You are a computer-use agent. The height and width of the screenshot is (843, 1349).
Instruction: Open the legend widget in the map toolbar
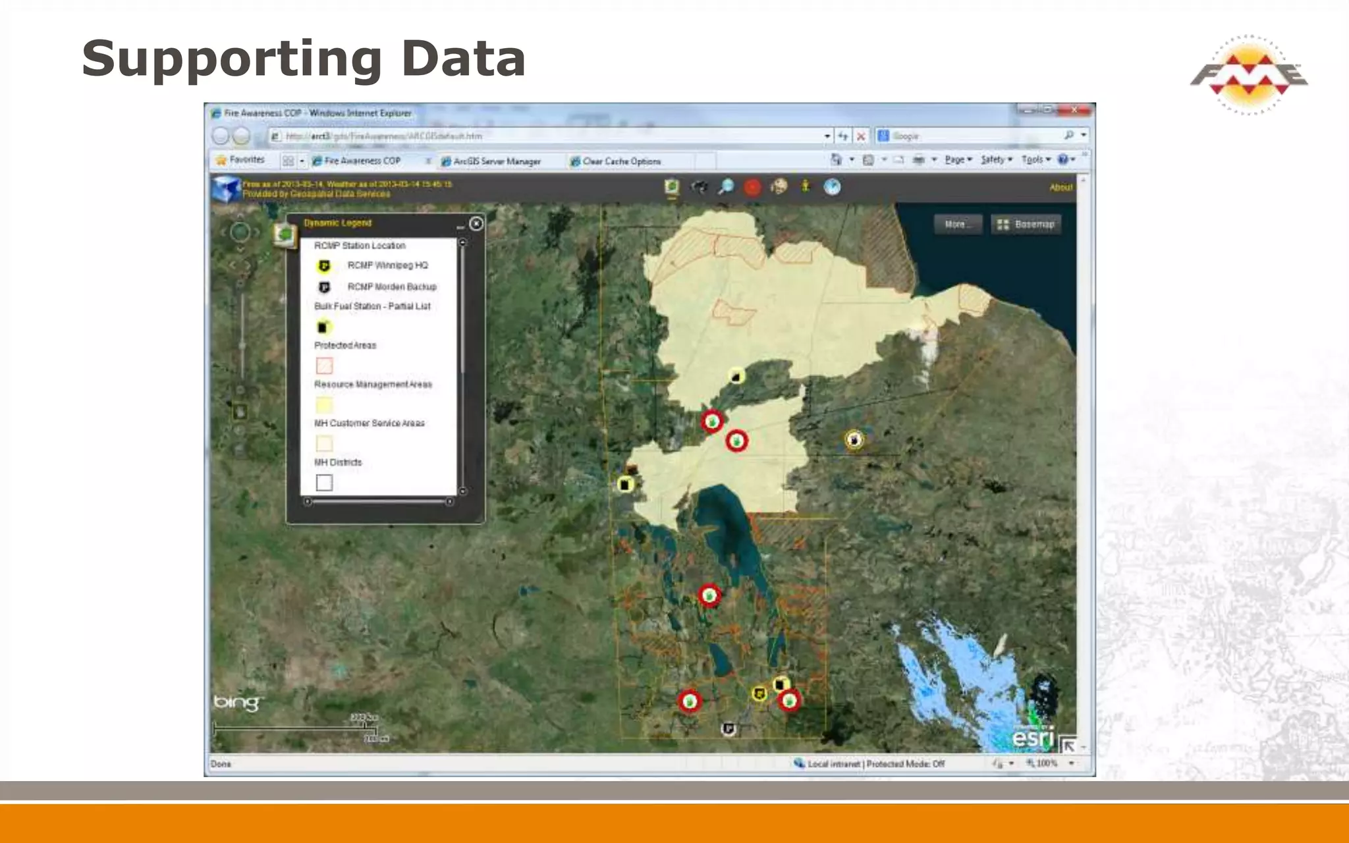[x=671, y=187]
